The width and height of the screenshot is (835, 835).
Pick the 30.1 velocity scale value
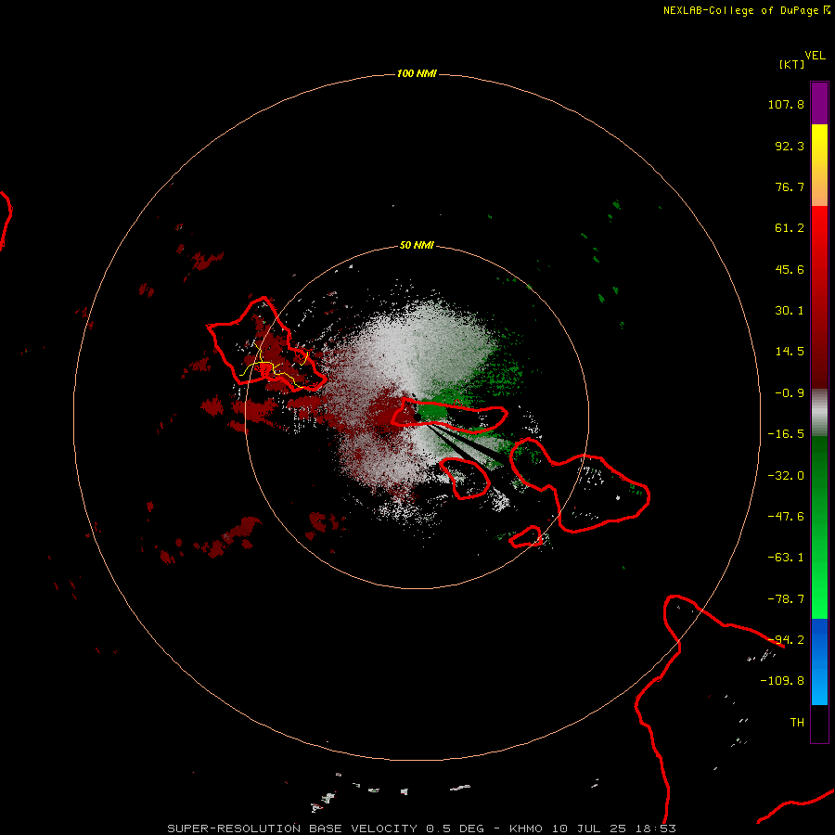(790, 311)
